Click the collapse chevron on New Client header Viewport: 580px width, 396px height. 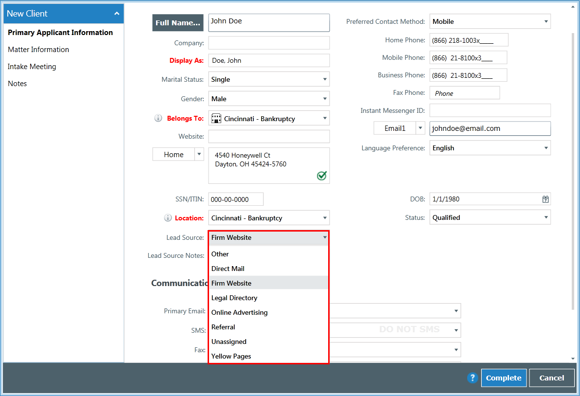pos(117,14)
